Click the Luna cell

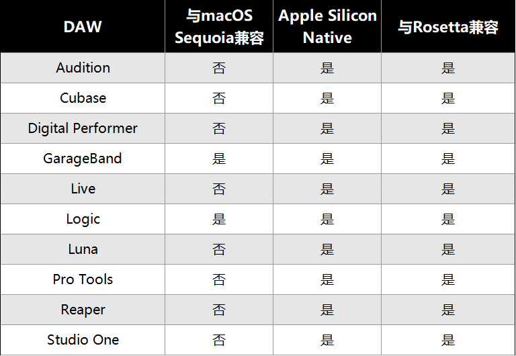click(83, 249)
